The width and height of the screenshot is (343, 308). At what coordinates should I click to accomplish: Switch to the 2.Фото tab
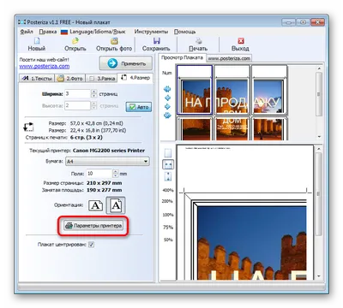[70, 78]
